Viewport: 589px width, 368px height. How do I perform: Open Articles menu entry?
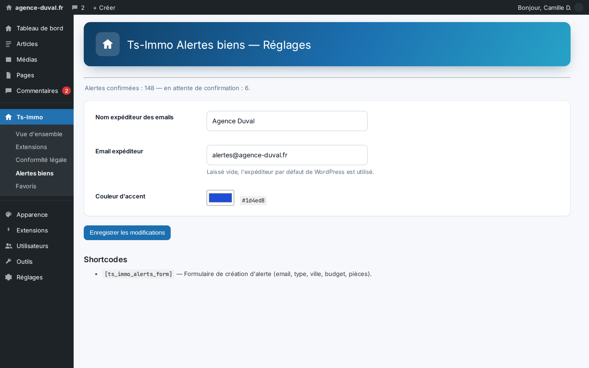click(37, 44)
